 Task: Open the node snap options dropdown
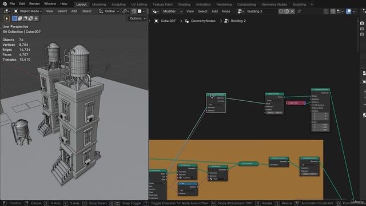[340, 11]
